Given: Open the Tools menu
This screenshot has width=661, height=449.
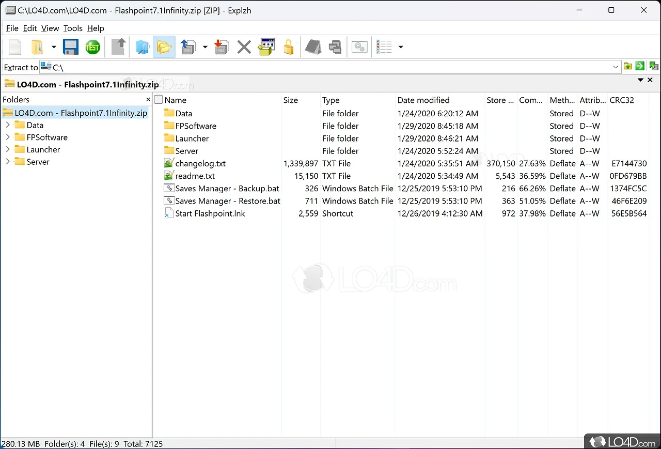Looking at the screenshot, I should pos(73,28).
